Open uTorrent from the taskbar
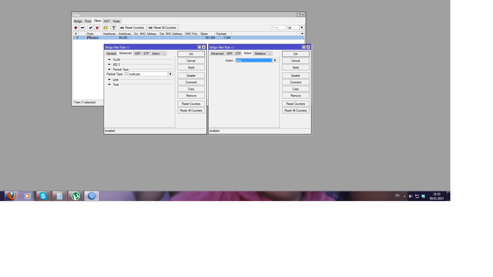 (76, 196)
